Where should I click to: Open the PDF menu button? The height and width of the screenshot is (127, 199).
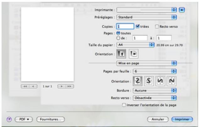click(x=24, y=119)
